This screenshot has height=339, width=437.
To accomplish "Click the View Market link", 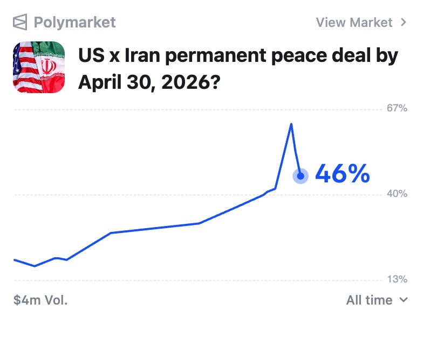I will 354,23.
